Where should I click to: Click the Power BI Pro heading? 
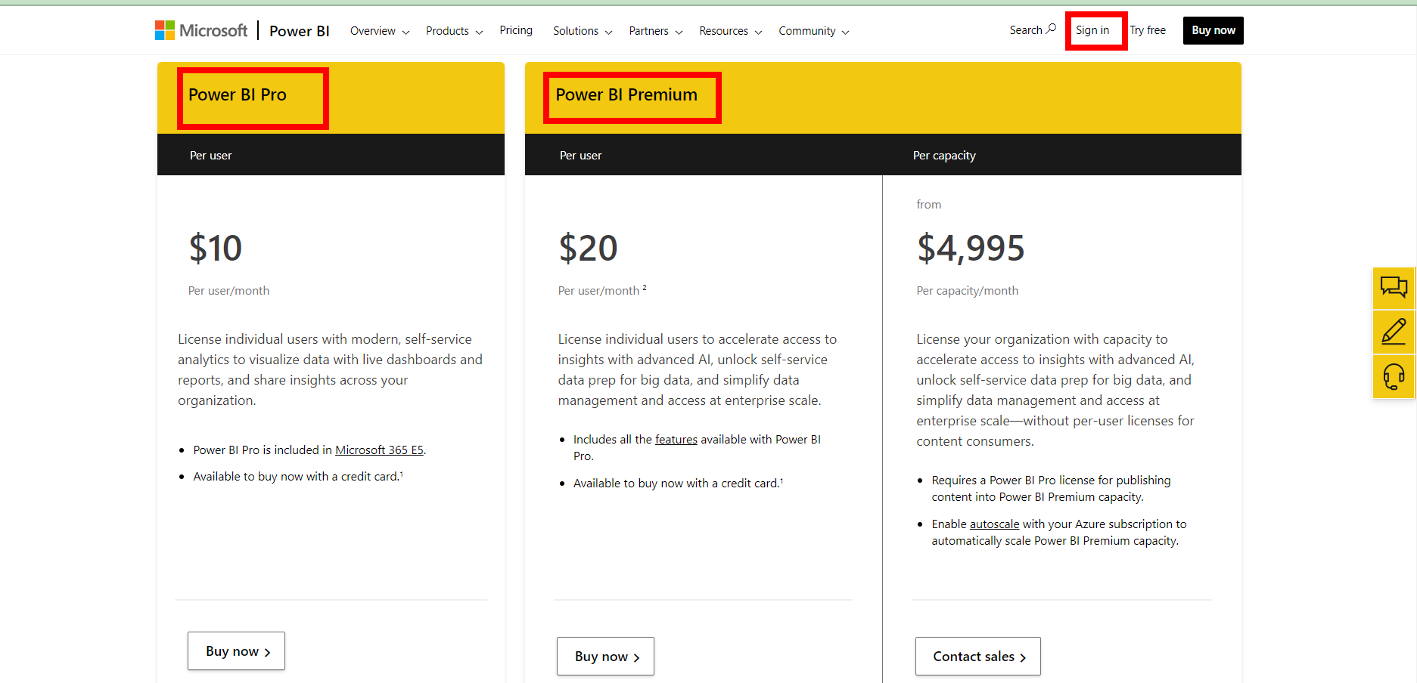coord(238,94)
